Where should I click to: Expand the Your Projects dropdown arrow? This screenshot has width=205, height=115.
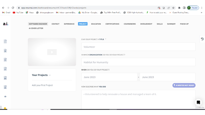click(x=50, y=75)
